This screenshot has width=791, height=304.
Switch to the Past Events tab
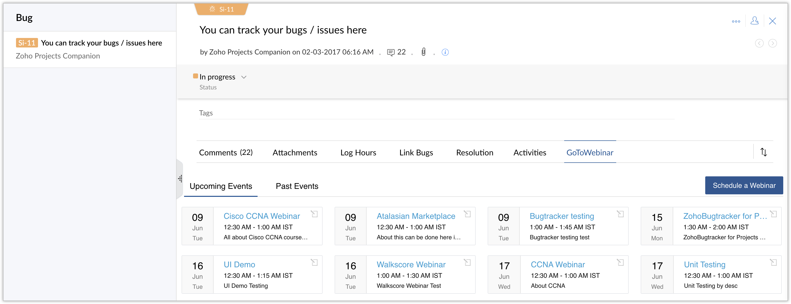(x=297, y=186)
